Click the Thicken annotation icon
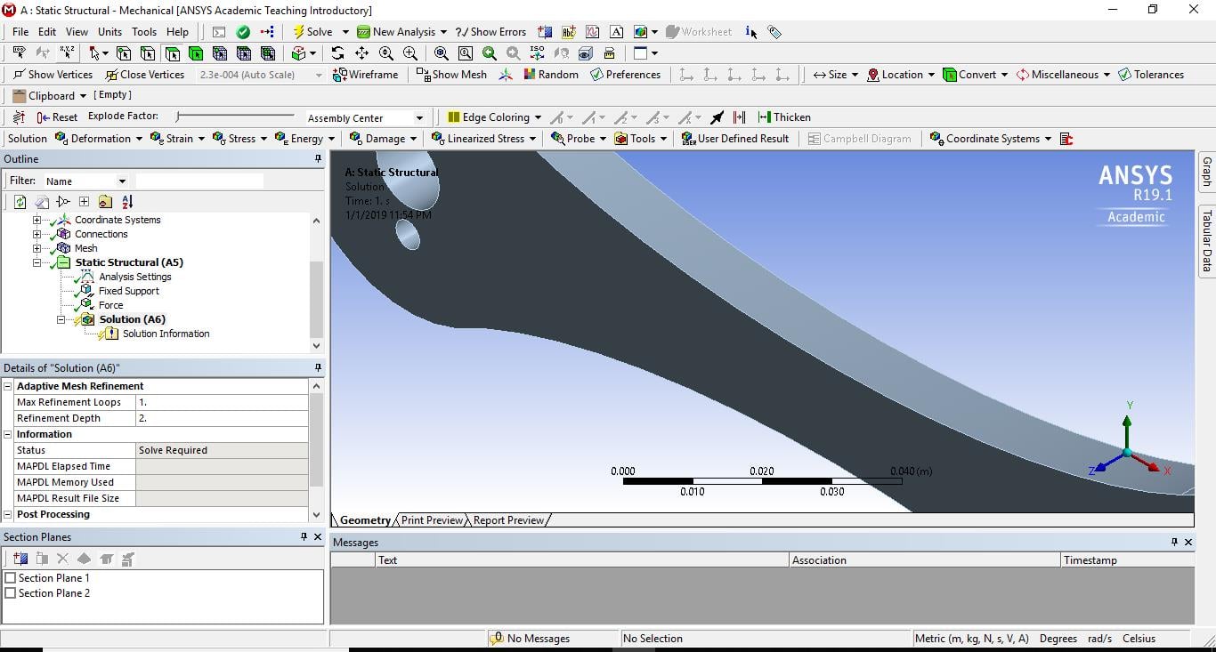Image resolution: width=1216 pixels, height=652 pixels. click(x=784, y=117)
